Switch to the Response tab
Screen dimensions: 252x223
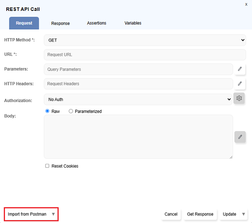click(60, 24)
